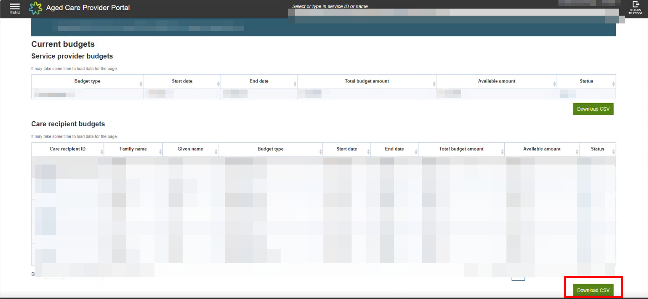Image resolution: width=648 pixels, height=299 pixels.
Task: Sort care recipient budgets by Available amount
Action: (x=542, y=149)
